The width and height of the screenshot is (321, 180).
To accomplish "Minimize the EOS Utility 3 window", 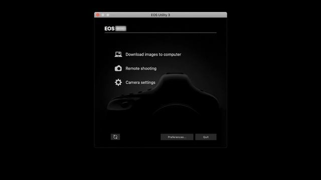I will pyautogui.click(x=103, y=15).
